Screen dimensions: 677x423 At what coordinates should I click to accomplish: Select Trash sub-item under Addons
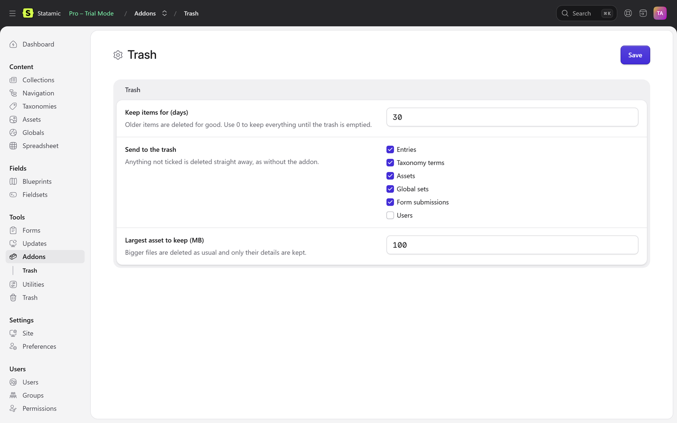[x=30, y=271]
